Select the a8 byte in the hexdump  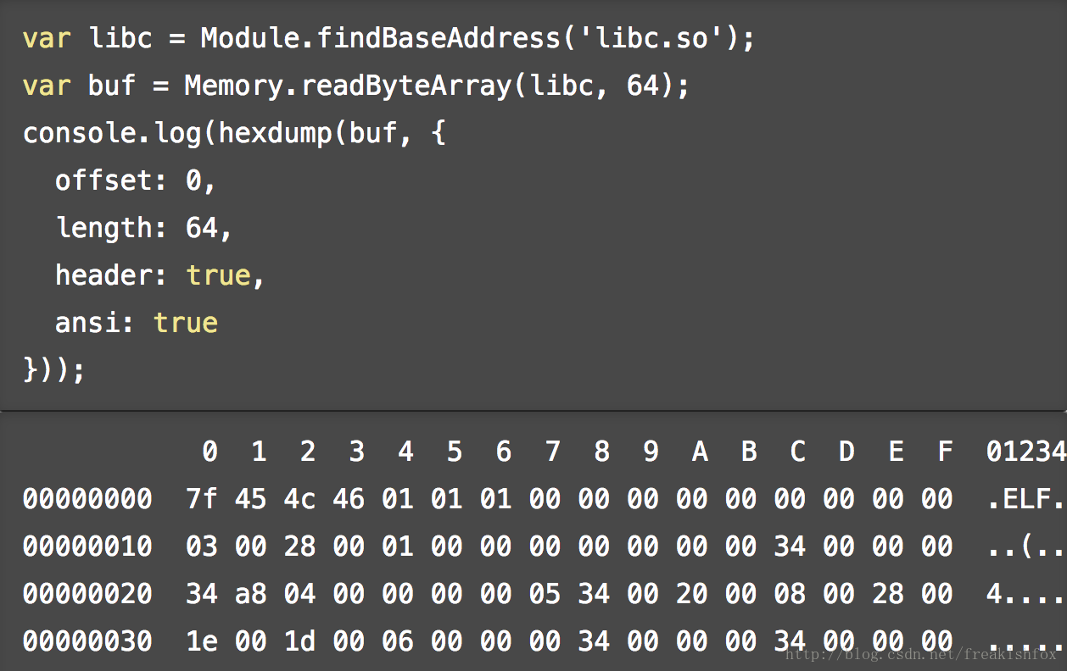coord(250,594)
